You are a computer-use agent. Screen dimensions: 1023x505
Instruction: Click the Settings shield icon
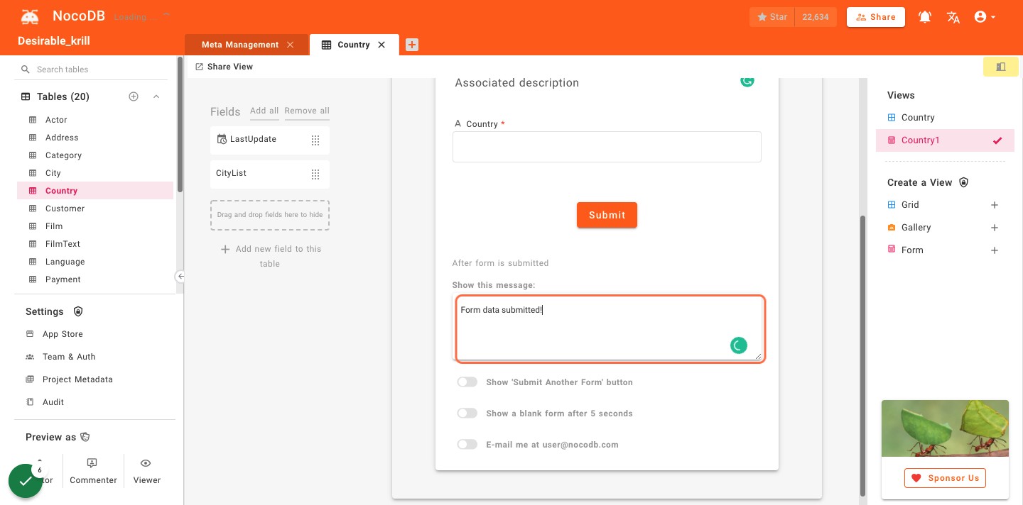click(78, 311)
